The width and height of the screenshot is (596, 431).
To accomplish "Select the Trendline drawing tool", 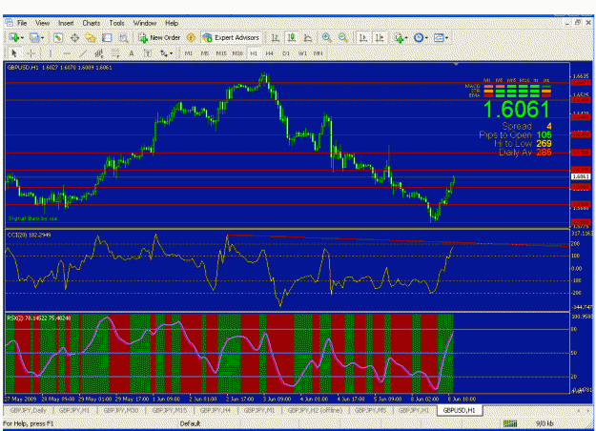I will coord(82,53).
